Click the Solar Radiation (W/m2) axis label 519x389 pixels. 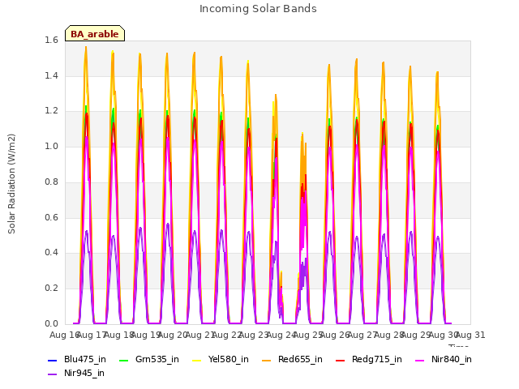click(x=11, y=184)
